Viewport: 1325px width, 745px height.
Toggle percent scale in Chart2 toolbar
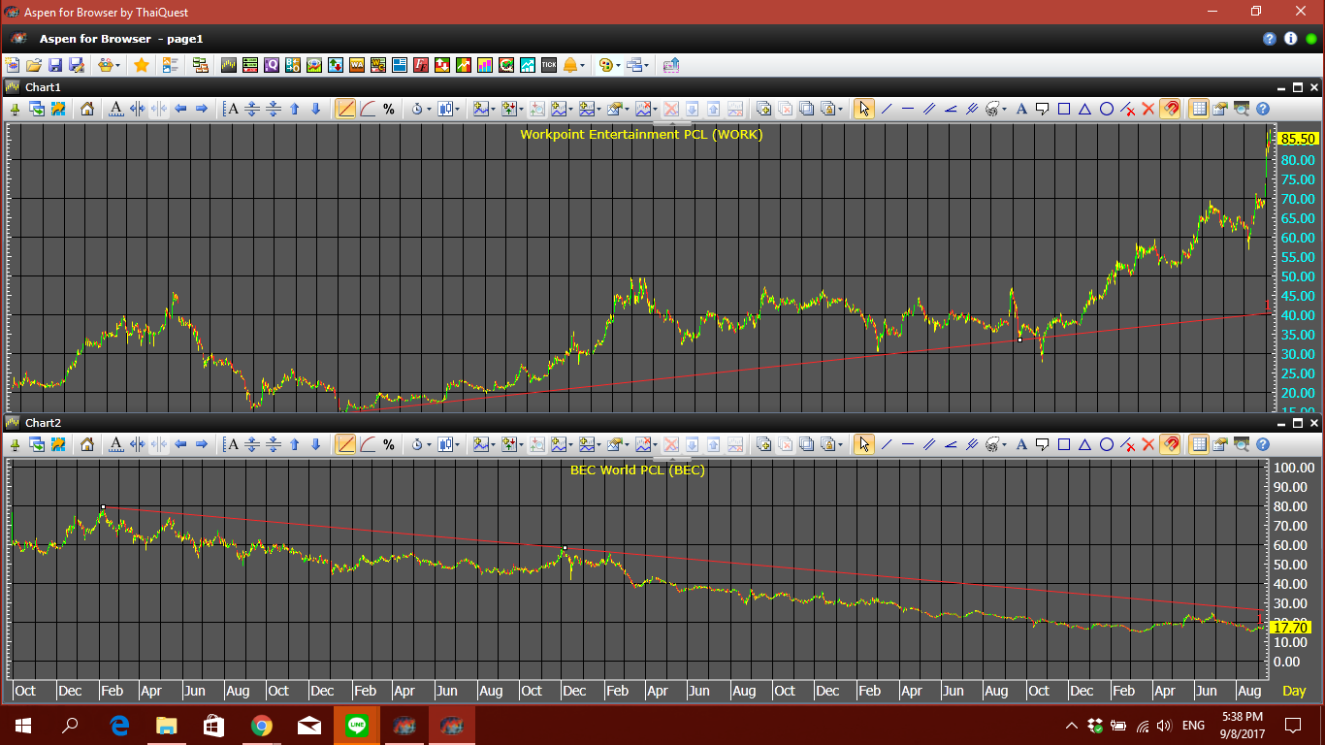[389, 444]
